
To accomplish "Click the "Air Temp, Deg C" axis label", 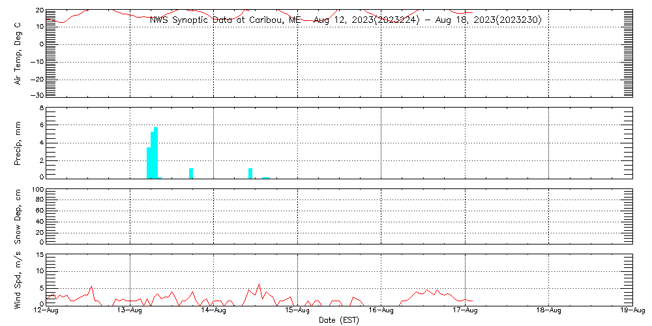I will pos(18,53).
